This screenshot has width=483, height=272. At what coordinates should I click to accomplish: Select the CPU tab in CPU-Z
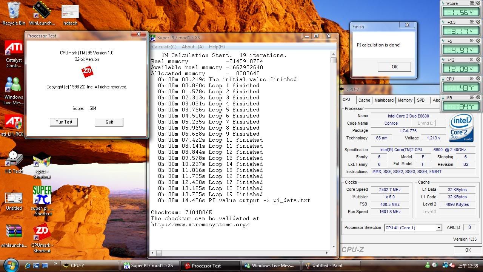click(346, 100)
